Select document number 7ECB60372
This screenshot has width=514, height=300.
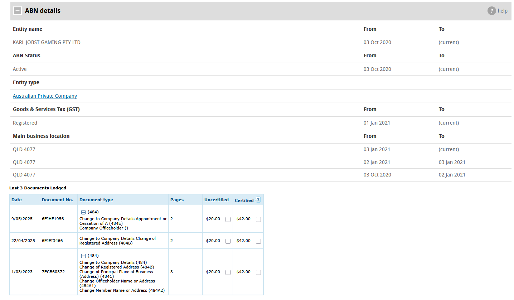53,272
